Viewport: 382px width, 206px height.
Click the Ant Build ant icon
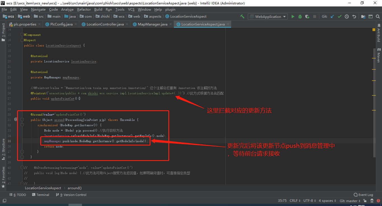point(379,25)
